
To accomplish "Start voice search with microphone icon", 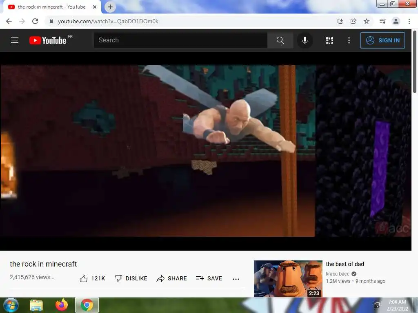I will (x=305, y=40).
